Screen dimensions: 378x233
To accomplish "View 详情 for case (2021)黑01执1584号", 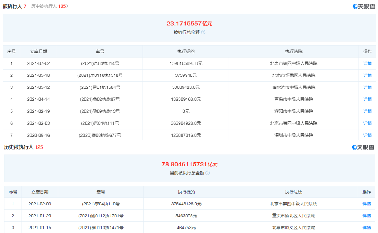I will (x=367, y=87).
